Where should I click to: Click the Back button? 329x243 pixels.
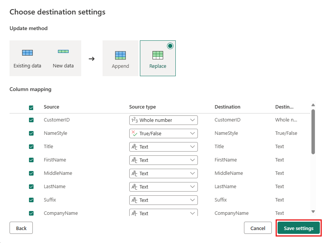point(21,228)
